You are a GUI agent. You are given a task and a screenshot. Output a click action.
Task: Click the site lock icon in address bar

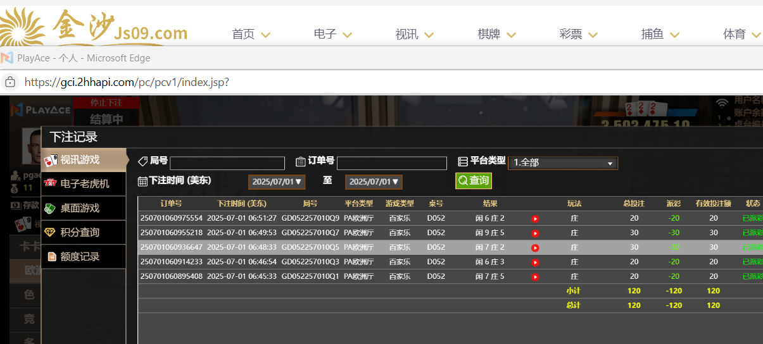coord(10,82)
